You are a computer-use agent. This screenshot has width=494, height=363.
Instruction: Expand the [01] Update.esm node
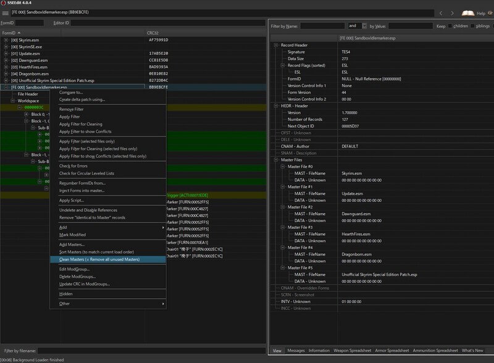point(6,54)
